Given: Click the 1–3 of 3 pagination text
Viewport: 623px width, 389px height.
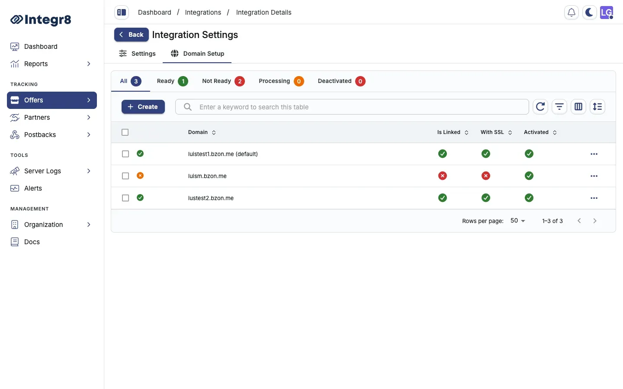Looking at the screenshot, I should point(552,221).
